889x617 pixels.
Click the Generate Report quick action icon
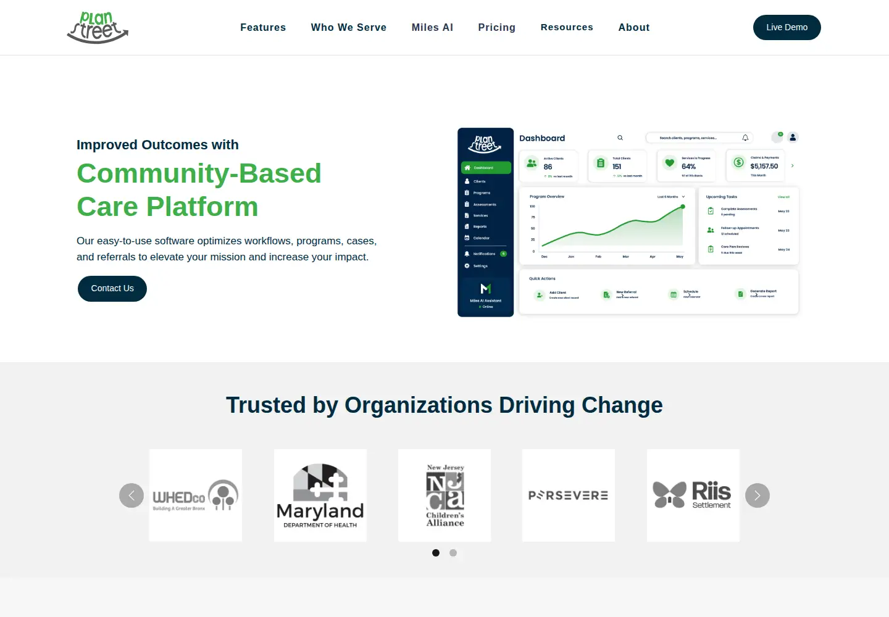coord(740,294)
